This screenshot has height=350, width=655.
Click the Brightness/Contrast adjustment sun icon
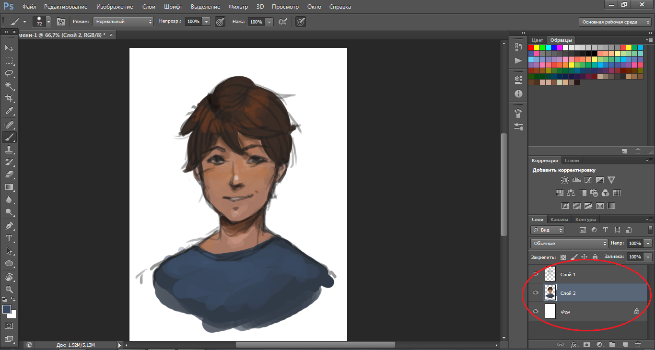[x=565, y=180]
